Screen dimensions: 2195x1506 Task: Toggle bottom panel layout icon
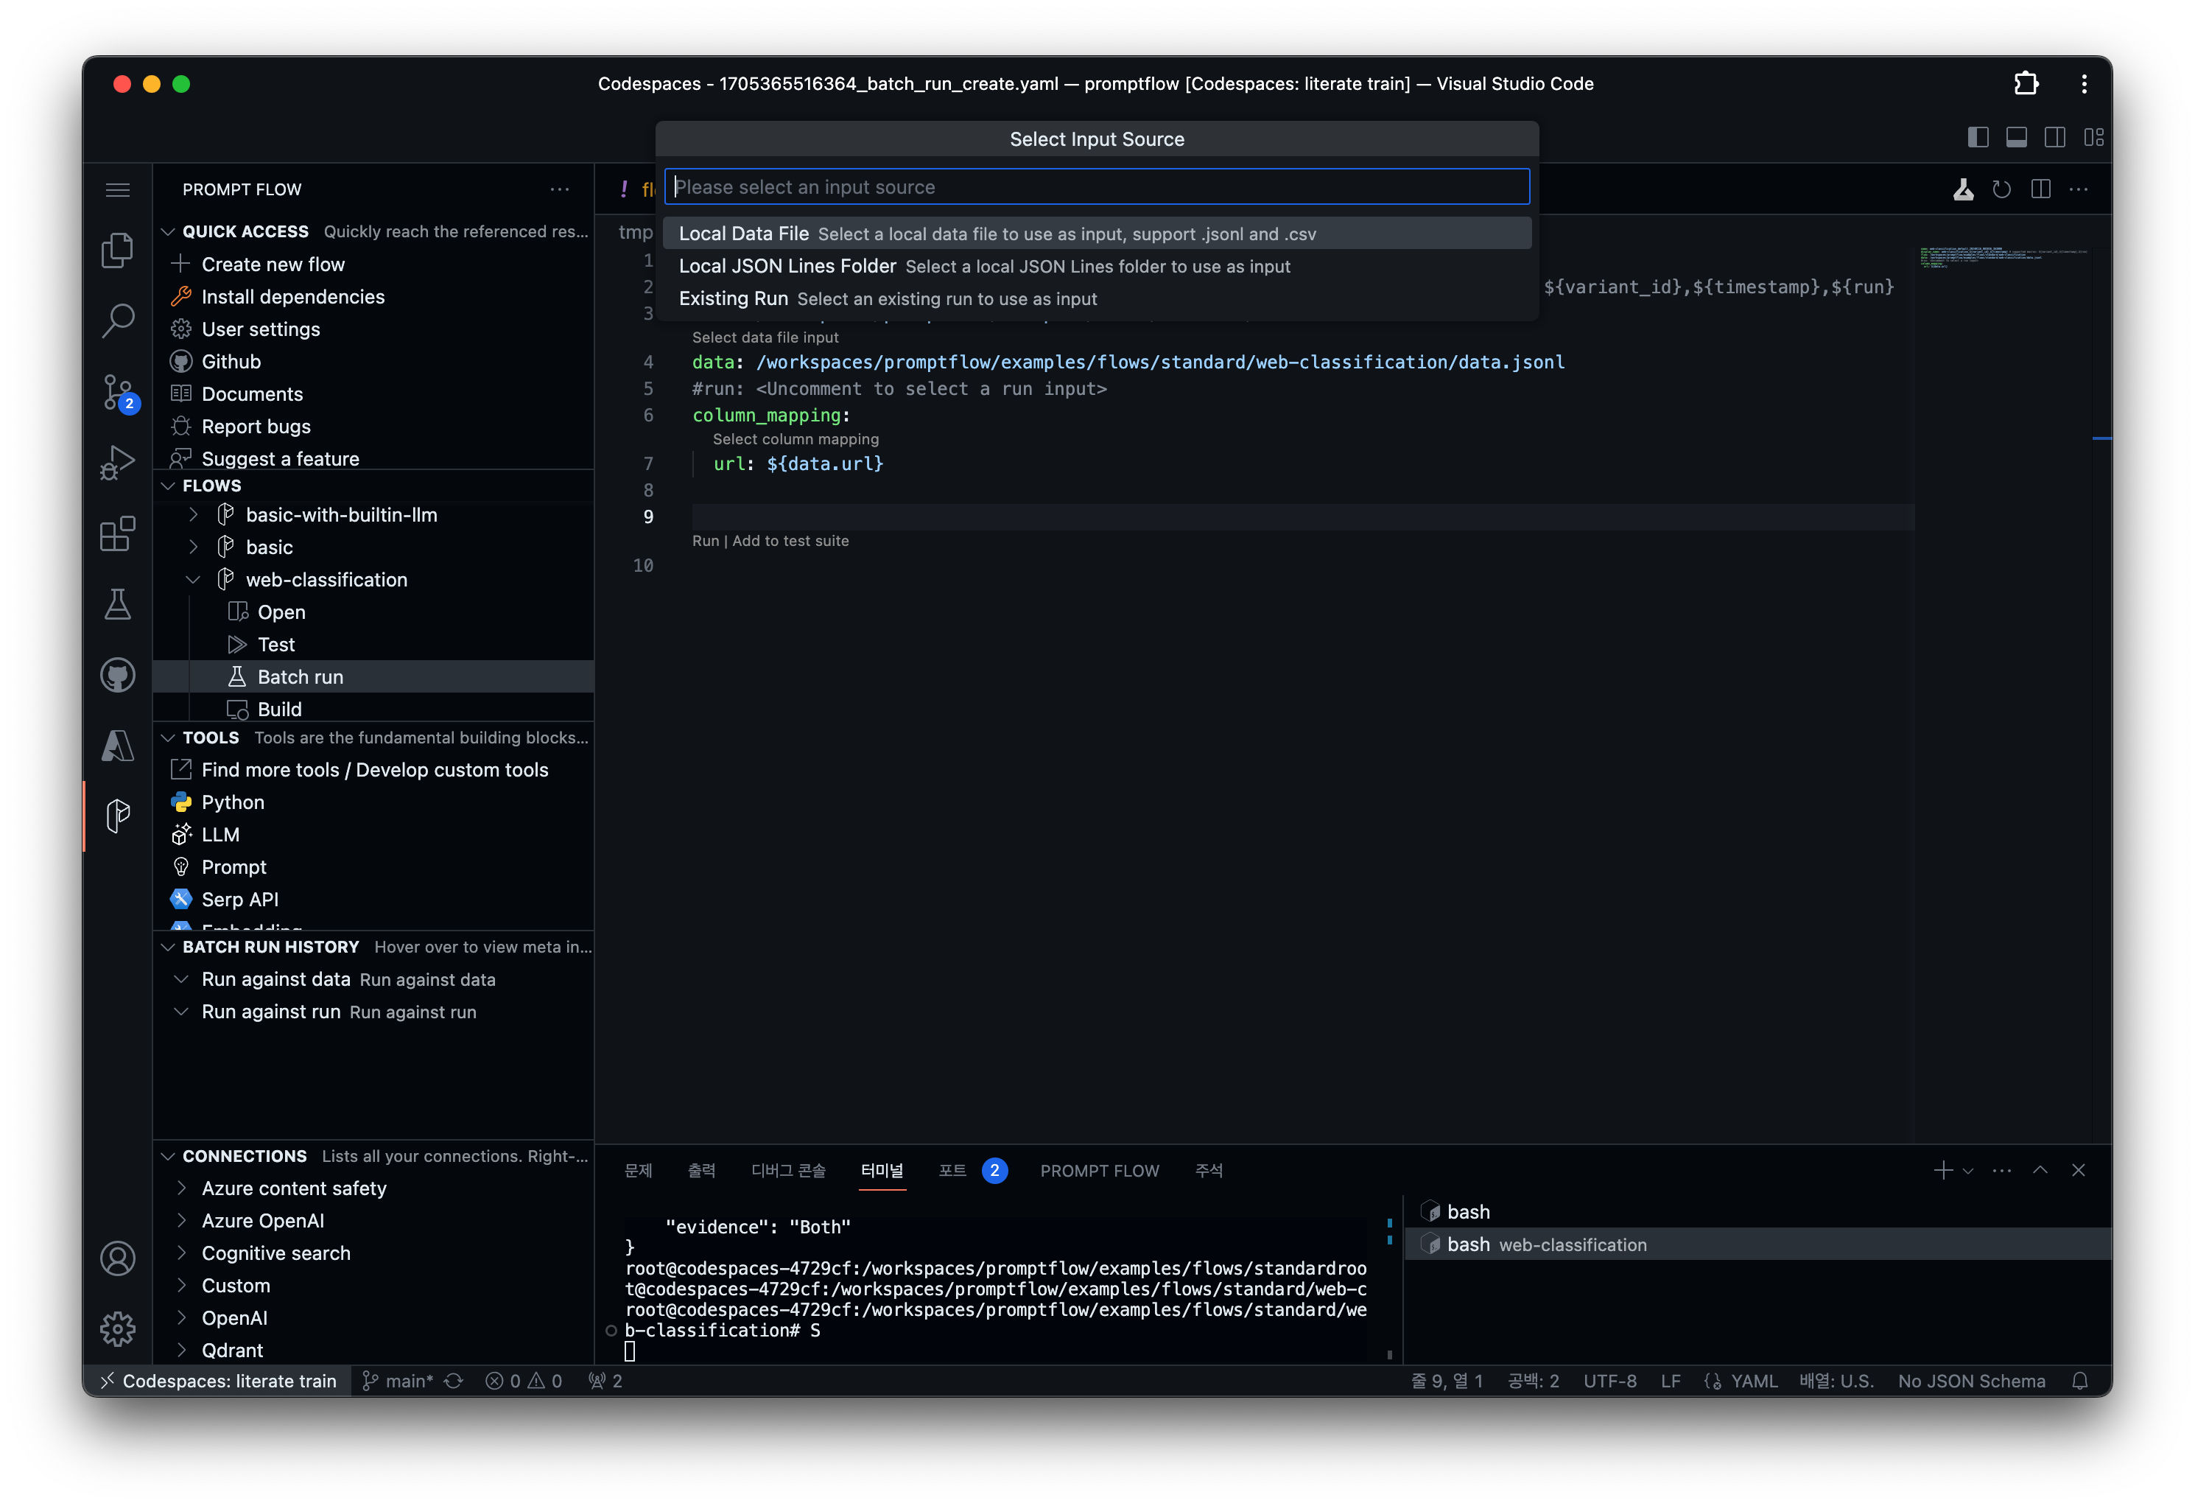(x=2017, y=138)
